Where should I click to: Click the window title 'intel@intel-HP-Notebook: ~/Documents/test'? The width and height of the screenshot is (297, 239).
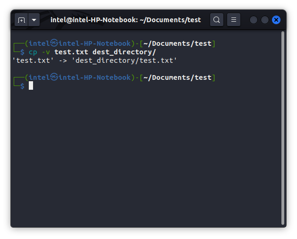click(x=126, y=20)
